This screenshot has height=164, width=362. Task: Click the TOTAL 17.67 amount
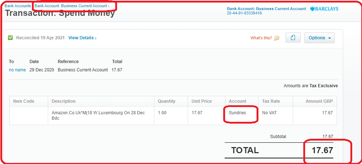(x=322, y=150)
